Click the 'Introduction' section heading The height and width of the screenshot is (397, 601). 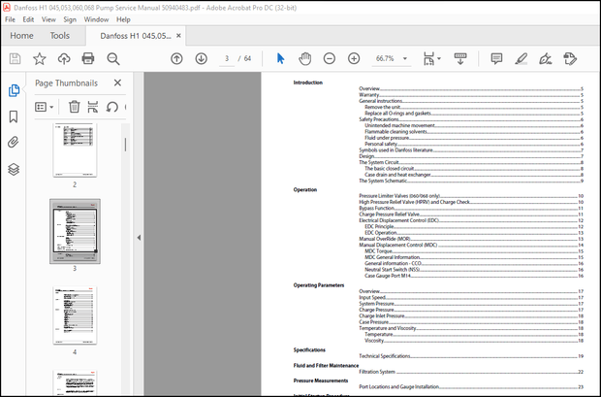click(308, 83)
